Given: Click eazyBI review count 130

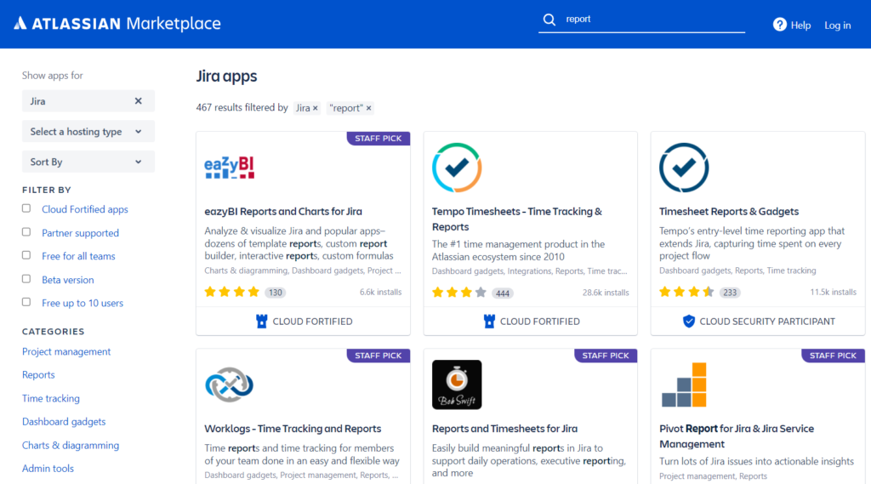Looking at the screenshot, I should [276, 293].
